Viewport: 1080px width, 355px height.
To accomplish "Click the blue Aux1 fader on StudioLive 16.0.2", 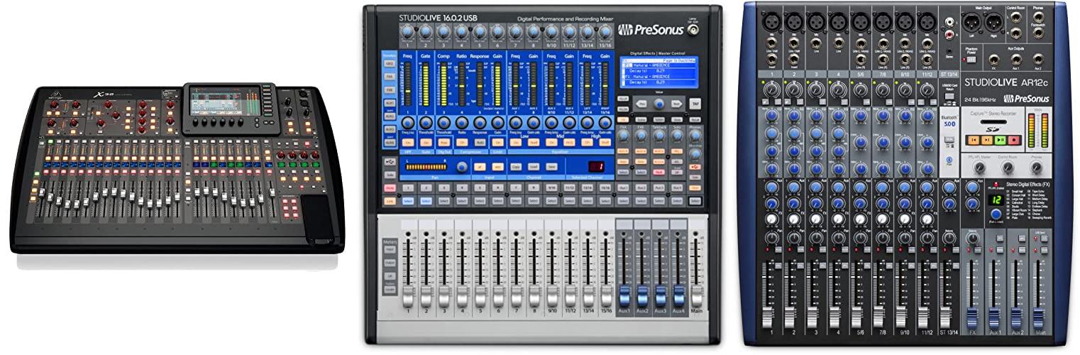I will click(624, 293).
